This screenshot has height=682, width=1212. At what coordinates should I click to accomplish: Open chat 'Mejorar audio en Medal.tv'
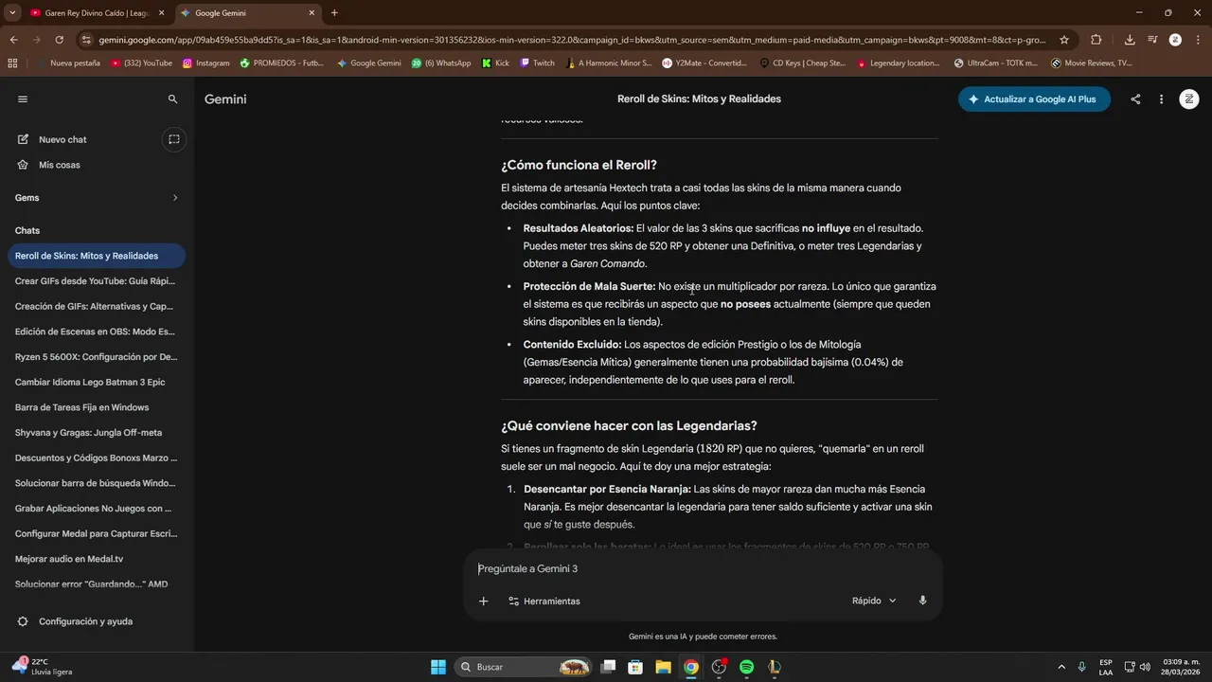[95, 559]
